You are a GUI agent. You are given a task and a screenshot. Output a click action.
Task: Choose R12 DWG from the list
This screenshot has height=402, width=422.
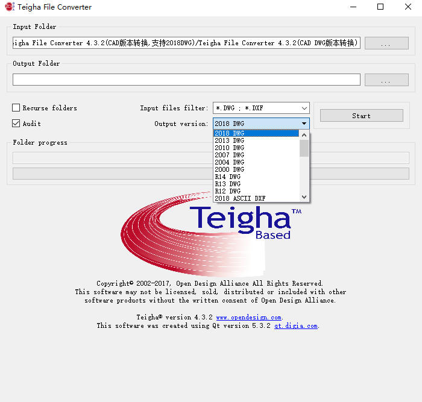click(x=256, y=191)
